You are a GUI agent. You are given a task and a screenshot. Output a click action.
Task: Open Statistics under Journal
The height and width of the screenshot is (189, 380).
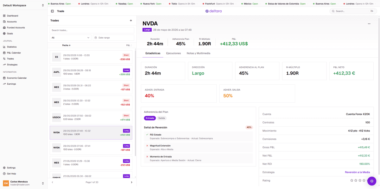(12, 47)
